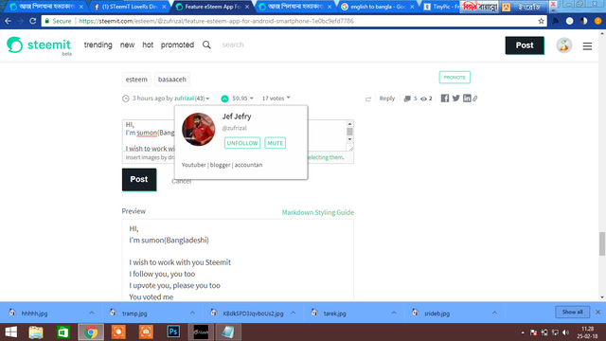Switch to the TinyPic tab
Viewport: 606px width, 341px height.
click(440, 7)
